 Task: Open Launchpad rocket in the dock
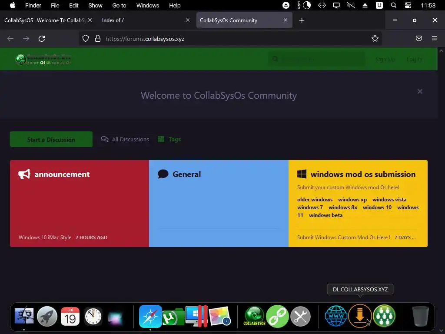pos(47,316)
